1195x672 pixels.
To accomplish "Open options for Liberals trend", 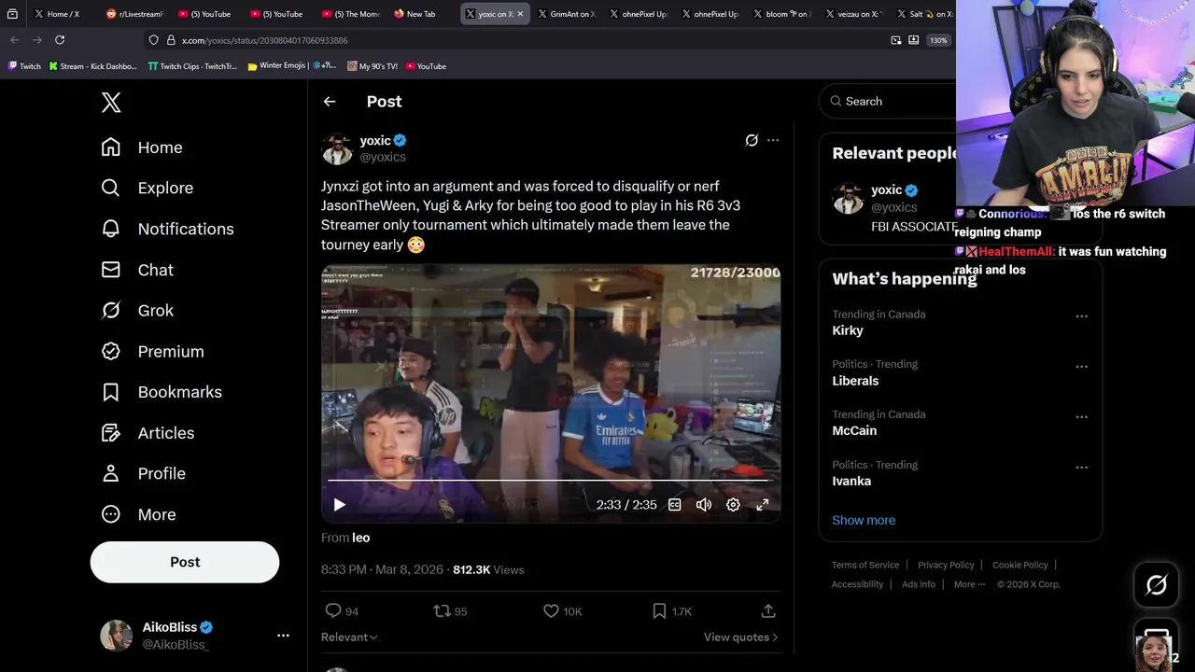I will 1081,367.
